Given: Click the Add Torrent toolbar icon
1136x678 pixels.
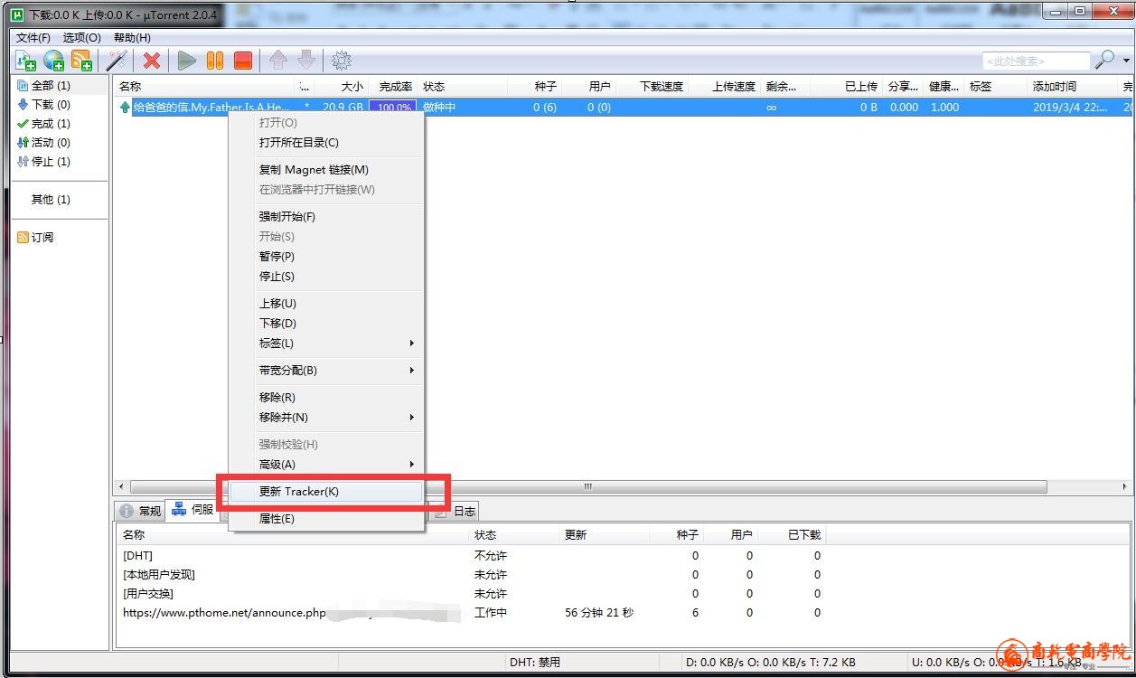Looking at the screenshot, I should click(25, 61).
